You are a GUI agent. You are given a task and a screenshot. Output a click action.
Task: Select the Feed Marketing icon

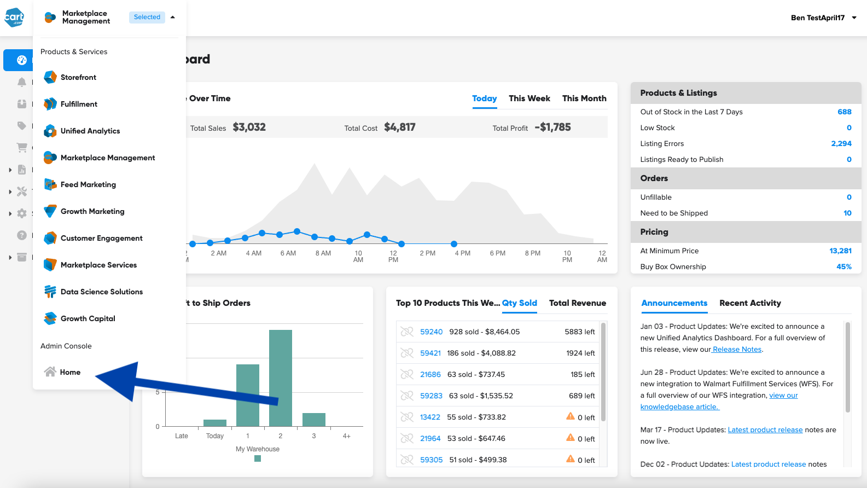(x=50, y=184)
